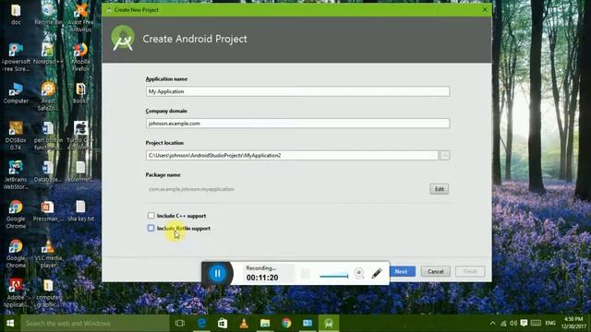The height and width of the screenshot is (332, 591).
Task: Launch Avast Free Antivirus shortcut
Action: (80, 18)
